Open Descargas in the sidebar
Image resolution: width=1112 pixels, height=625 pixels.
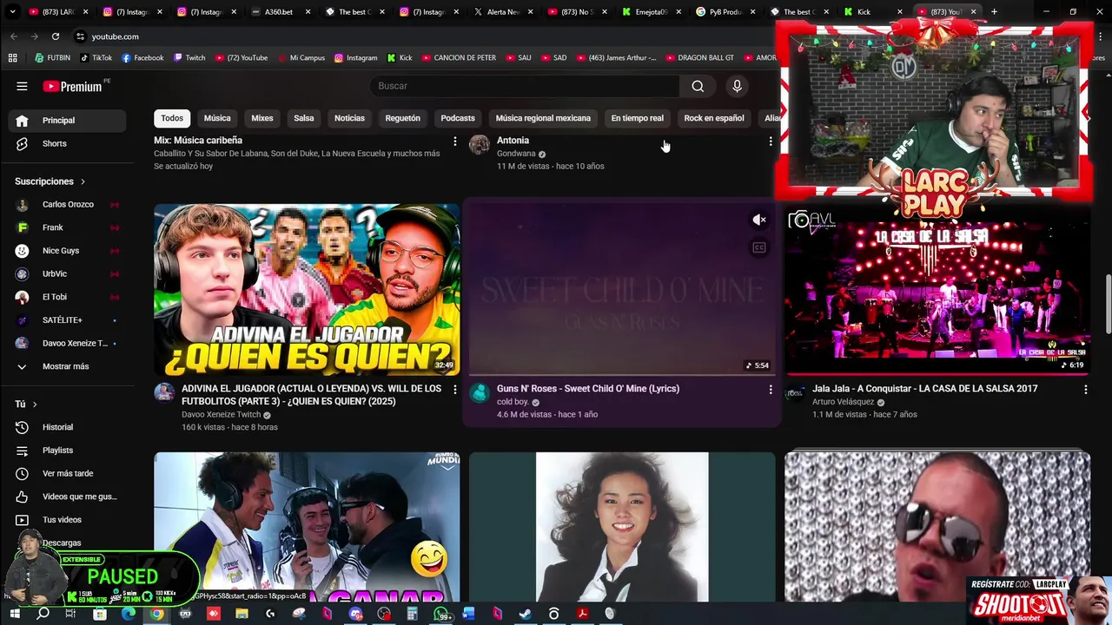pos(63,543)
